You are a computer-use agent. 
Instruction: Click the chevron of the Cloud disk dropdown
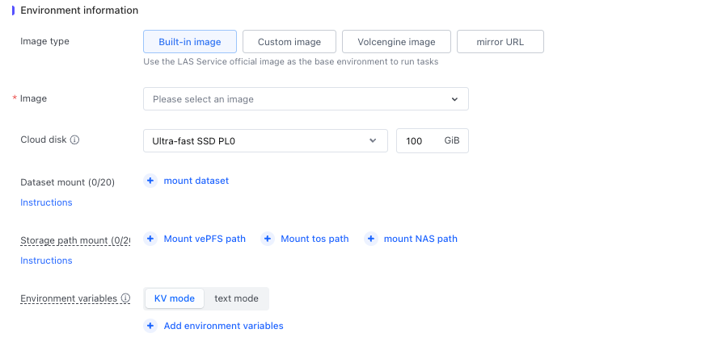coord(373,140)
